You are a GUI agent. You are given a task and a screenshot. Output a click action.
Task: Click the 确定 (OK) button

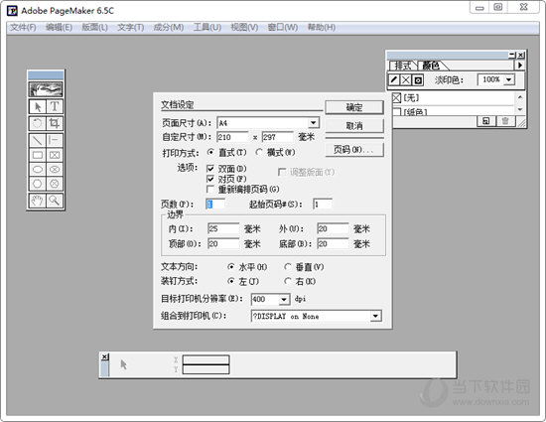coord(354,107)
